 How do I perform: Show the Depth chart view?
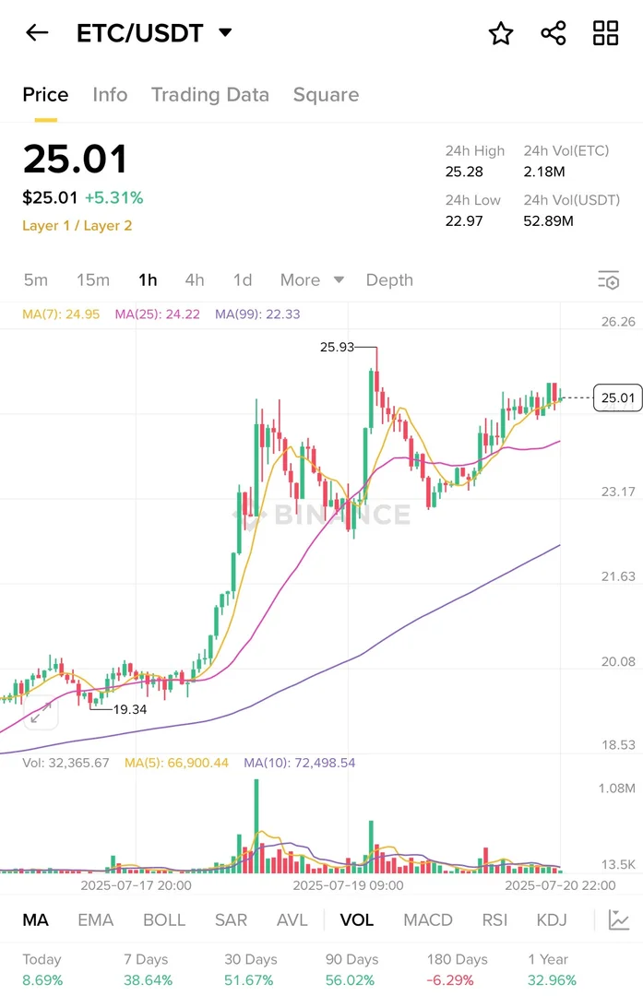pyautogui.click(x=389, y=280)
